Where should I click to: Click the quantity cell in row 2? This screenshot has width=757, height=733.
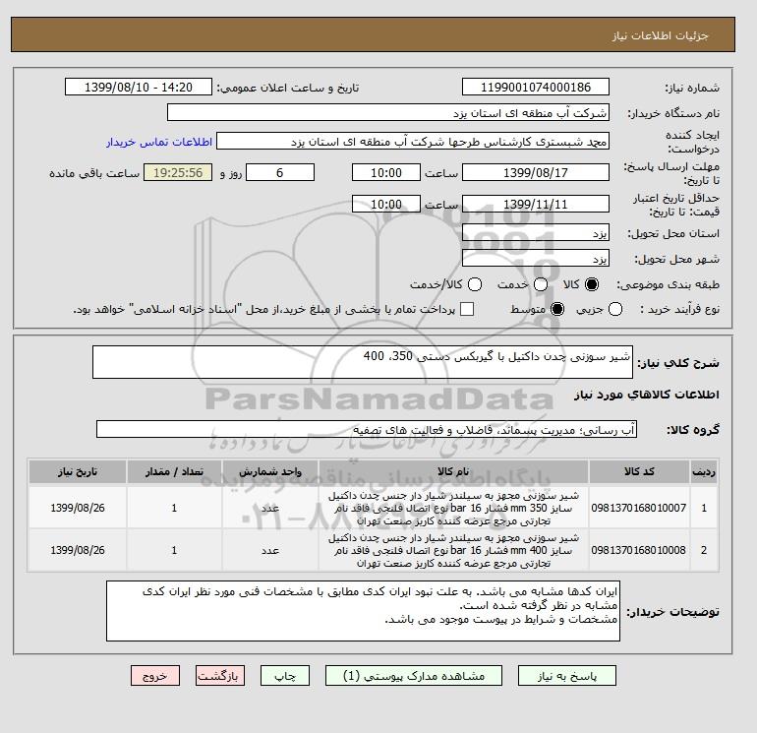pyautogui.click(x=174, y=550)
